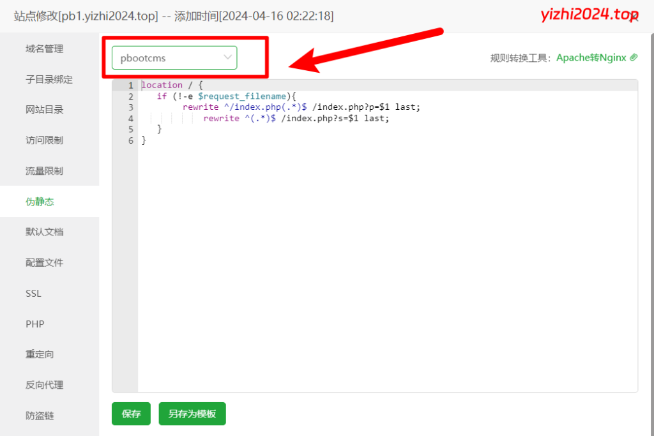The height and width of the screenshot is (436, 654).
Task: Switch to the 配置文件 tab
Action: (45, 262)
